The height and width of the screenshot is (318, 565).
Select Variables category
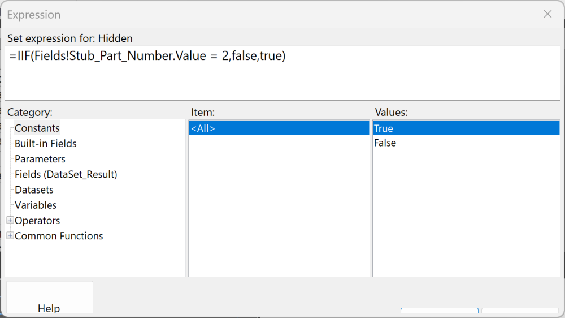point(36,205)
